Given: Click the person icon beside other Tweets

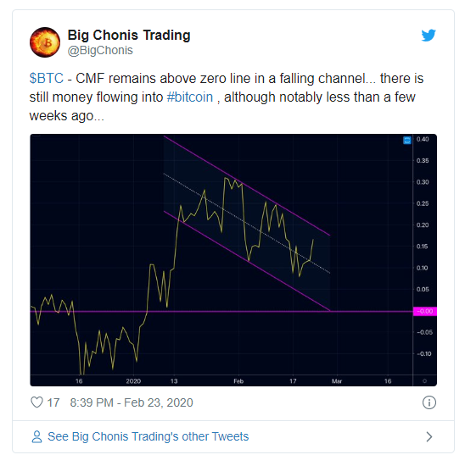Looking at the screenshot, I should pos(36,436).
